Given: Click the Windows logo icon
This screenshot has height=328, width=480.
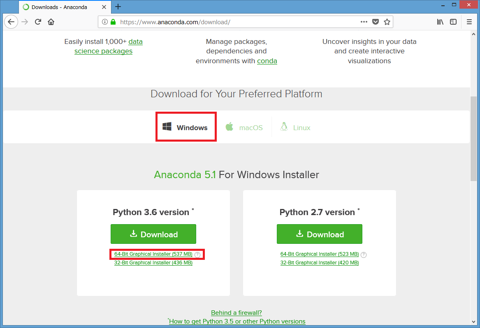Looking at the screenshot, I should [x=167, y=126].
